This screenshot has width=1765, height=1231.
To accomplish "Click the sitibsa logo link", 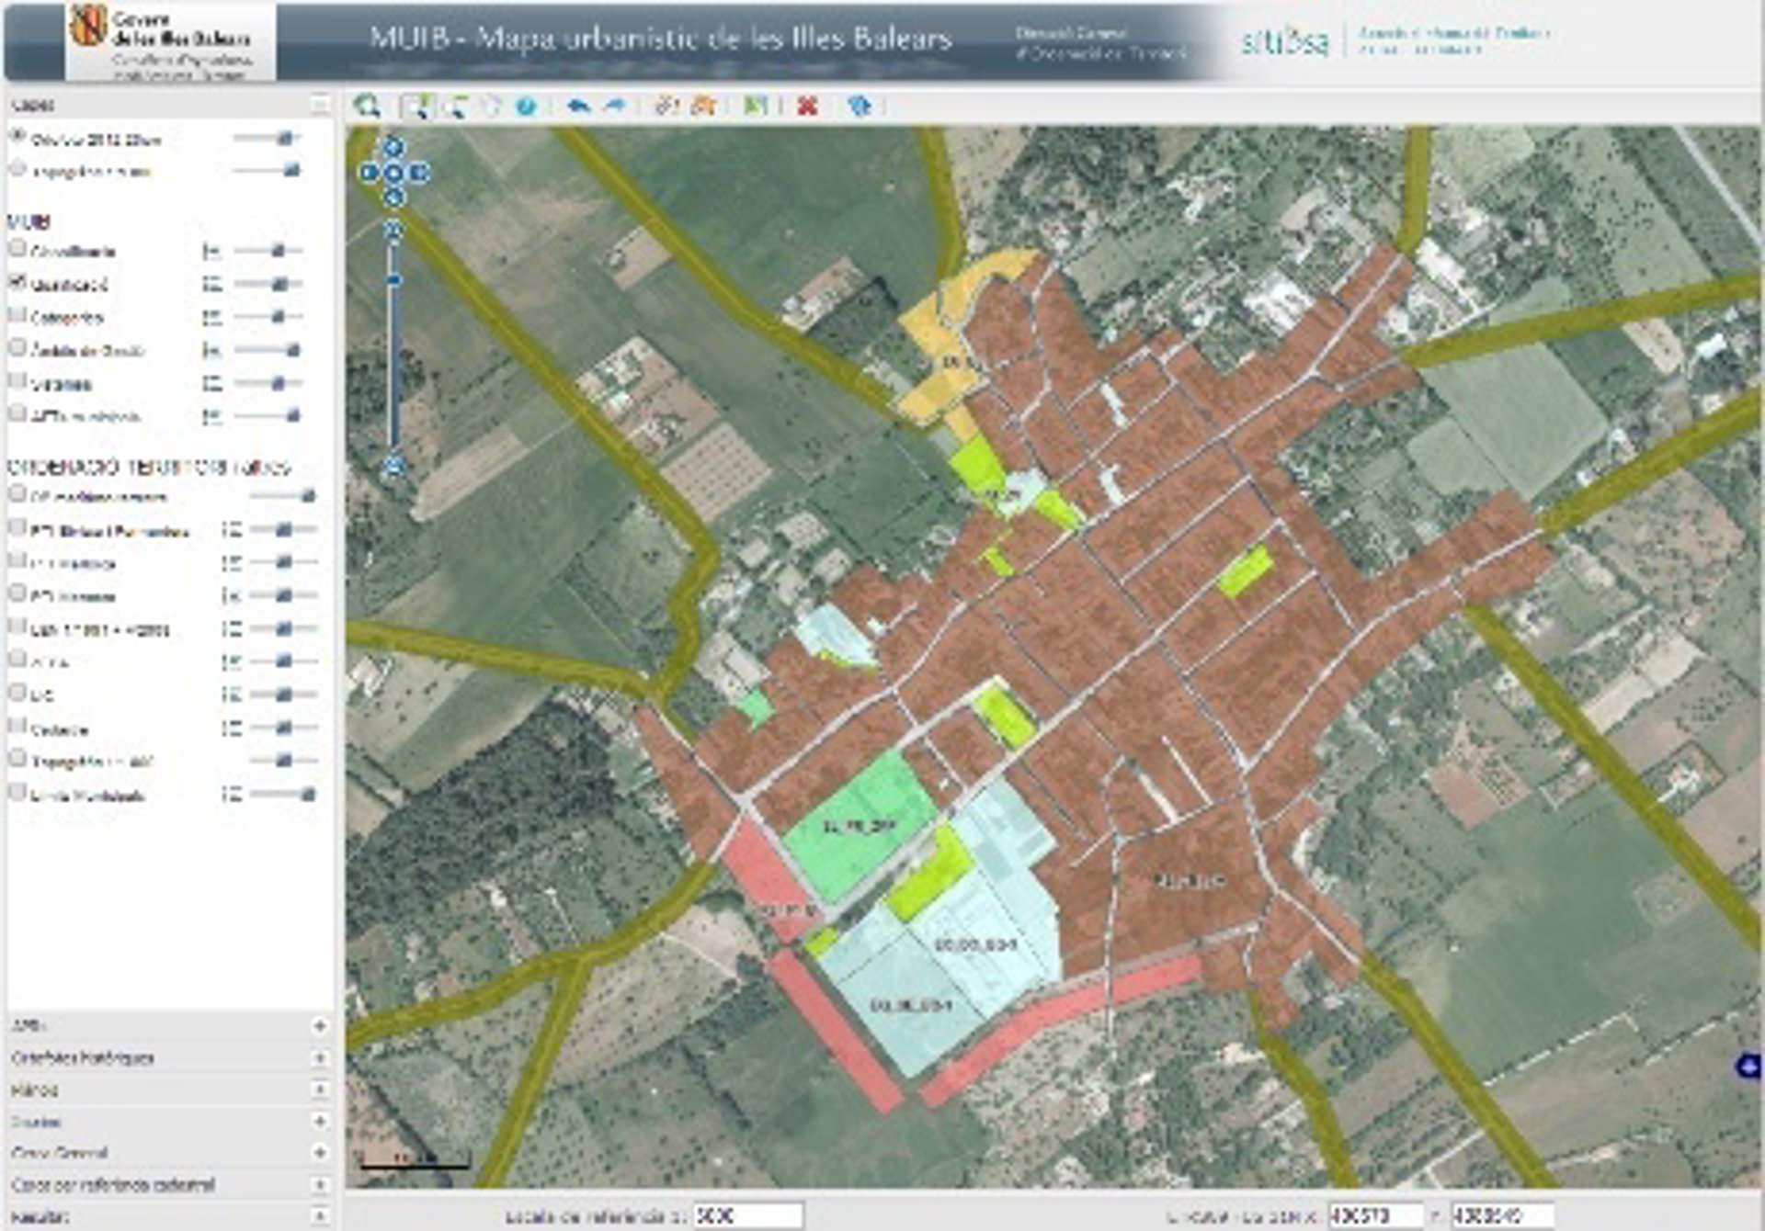I will tap(1284, 41).
